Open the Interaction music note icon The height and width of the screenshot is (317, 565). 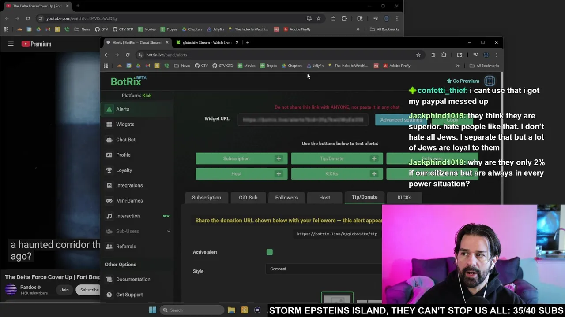[x=109, y=216]
